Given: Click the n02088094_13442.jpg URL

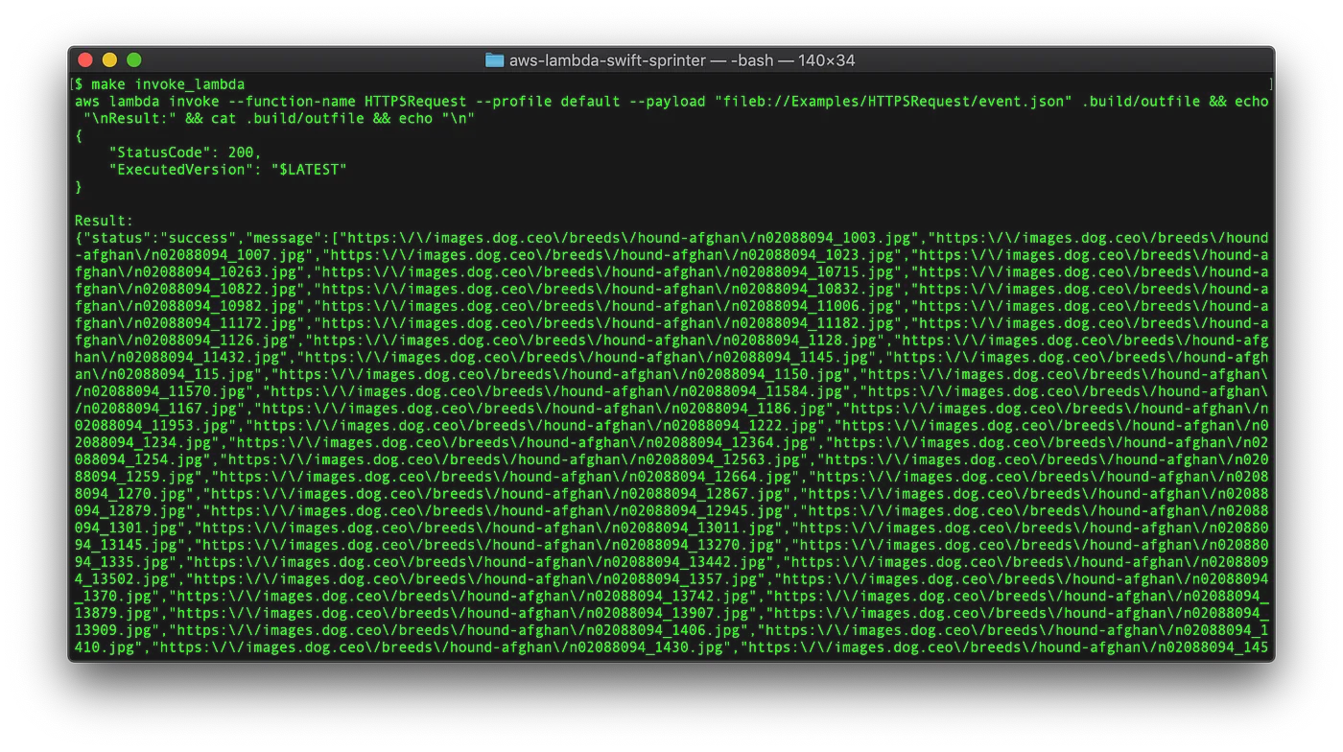Looking at the screenshot, I should point(479,562).
